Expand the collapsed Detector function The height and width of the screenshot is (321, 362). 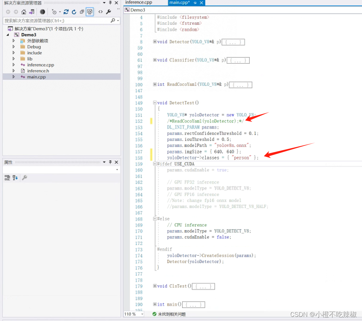pyautogui.click(x=155, y=42)
